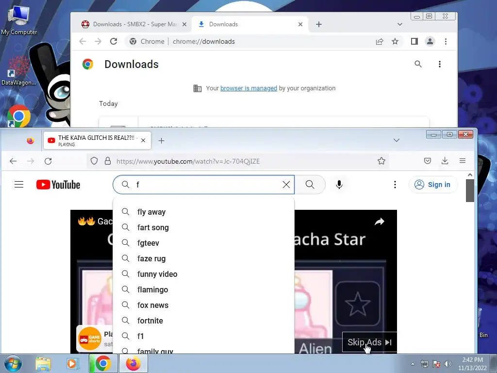Open new tab in Chrome window
This screenshot has width=497, height=373.
pyautogui.click(x=319, y=24)
